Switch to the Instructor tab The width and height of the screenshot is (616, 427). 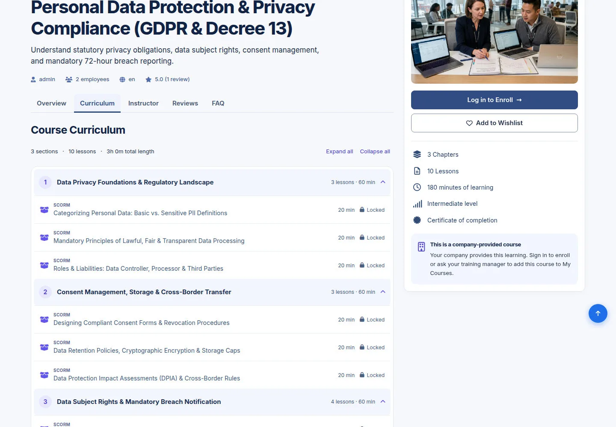click(143, 103)
